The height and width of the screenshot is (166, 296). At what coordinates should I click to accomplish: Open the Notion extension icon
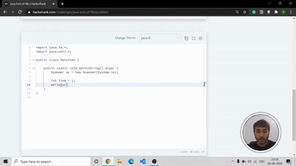[261, 12]
